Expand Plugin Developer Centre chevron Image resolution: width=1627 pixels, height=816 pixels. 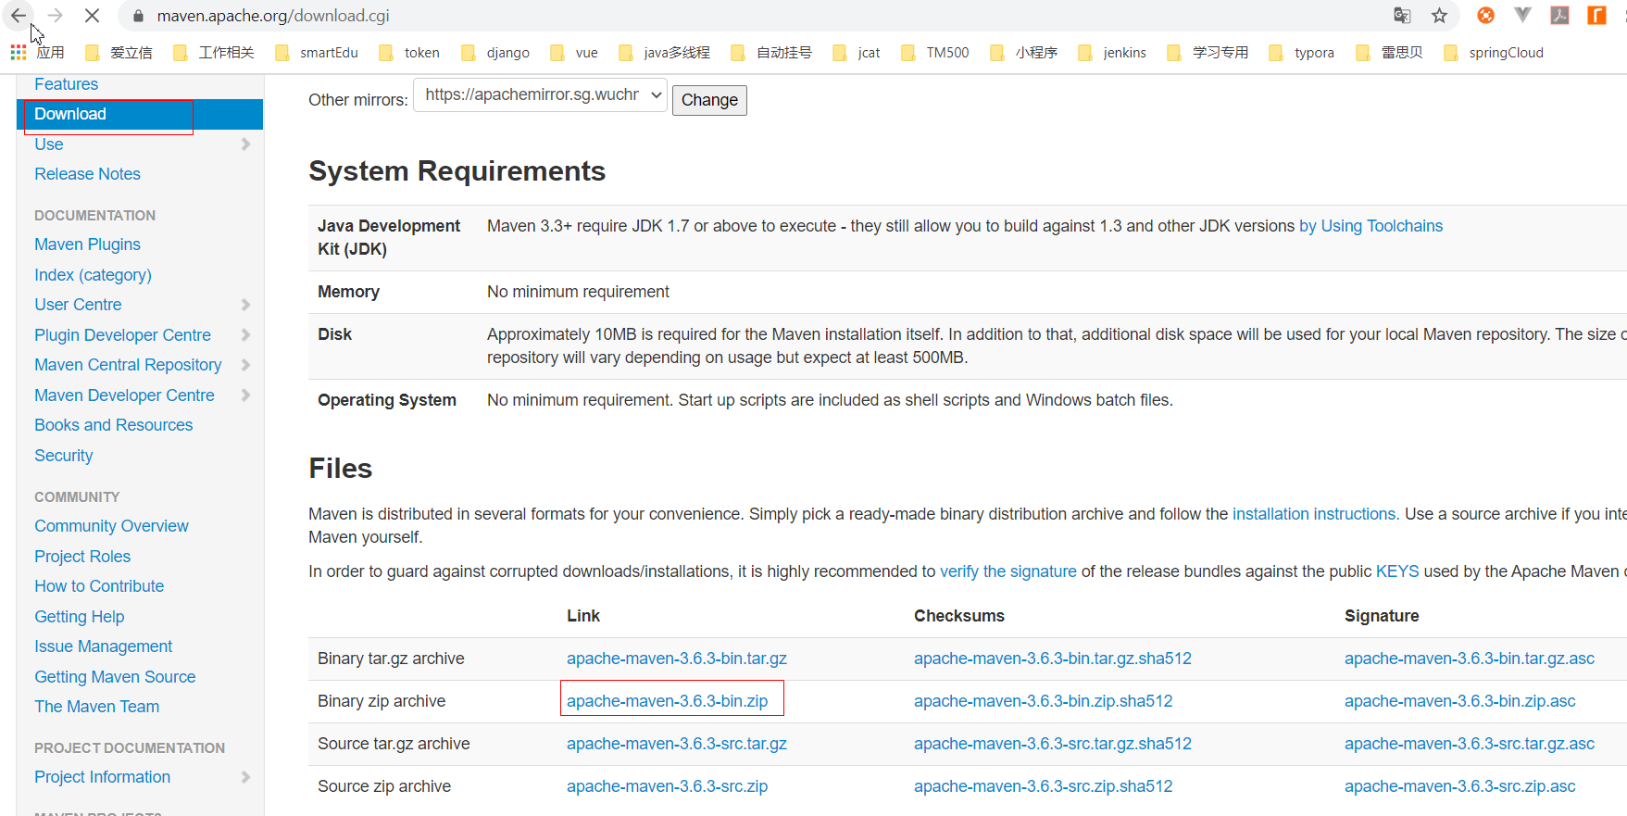[245, 335]
